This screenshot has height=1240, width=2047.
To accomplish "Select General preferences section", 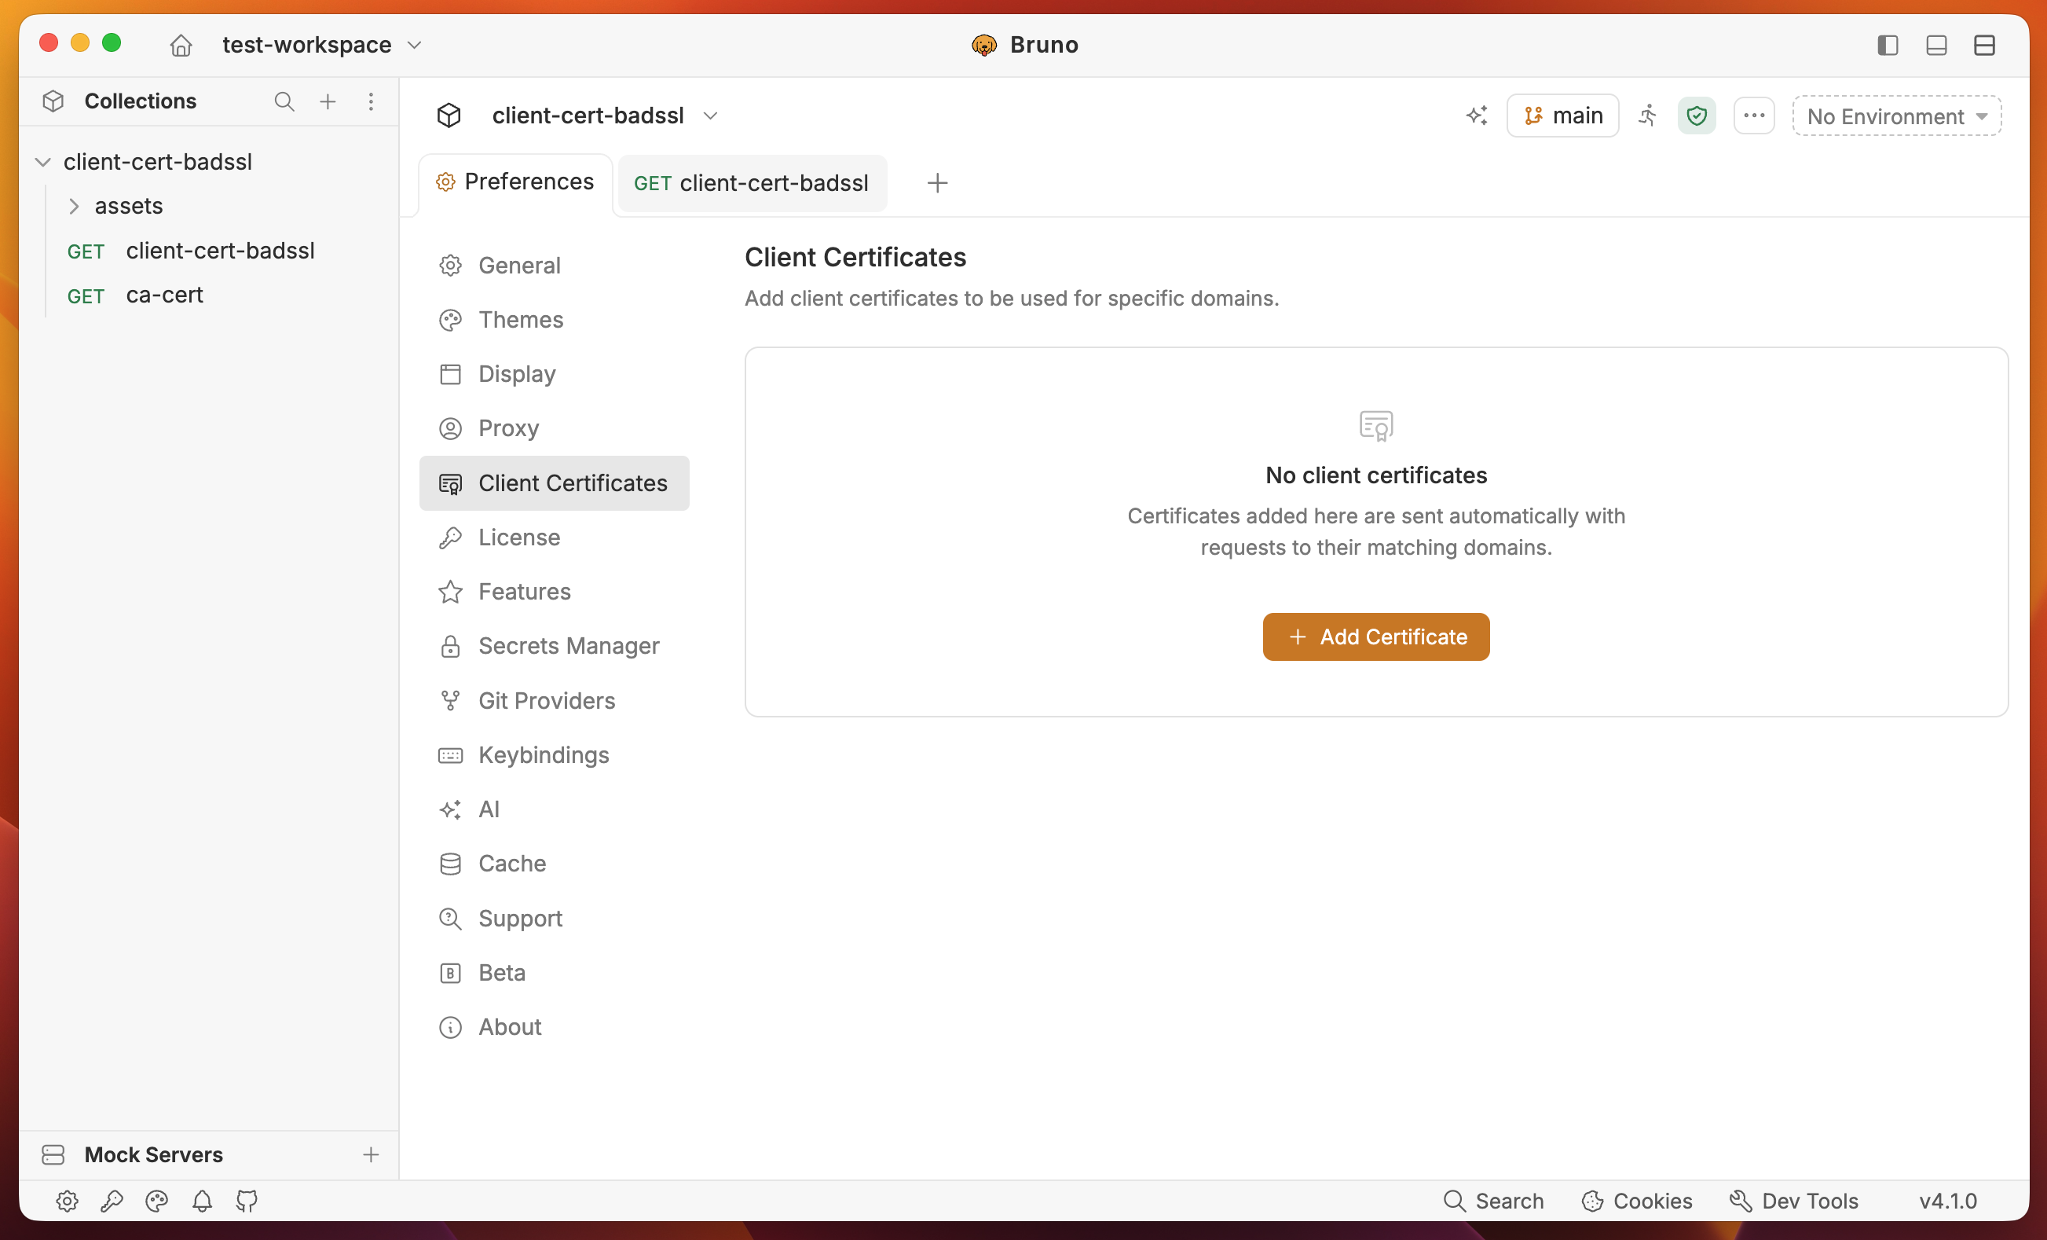I will click(x=554, y=266).
